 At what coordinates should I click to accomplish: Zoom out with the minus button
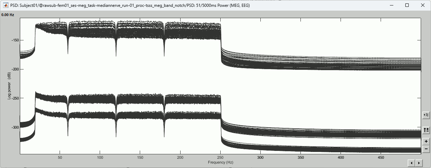(x=426, y=149)
